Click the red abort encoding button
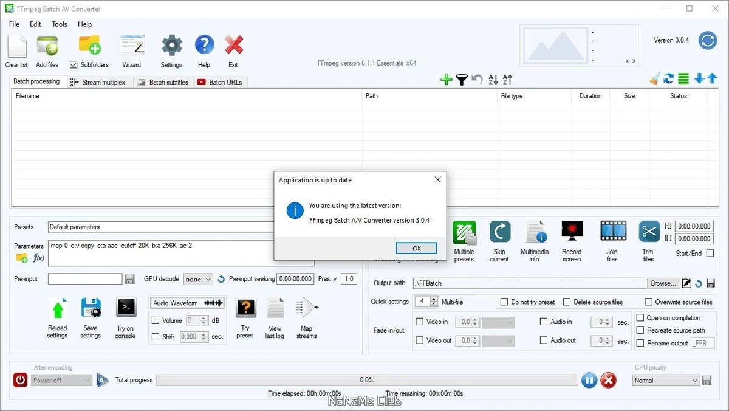 [609, 381]
